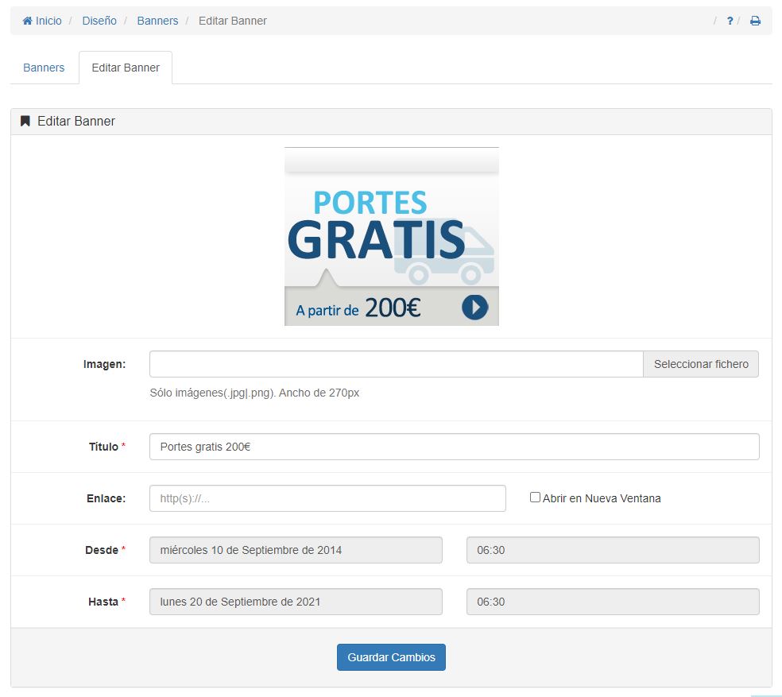Focus the Enlace URL input field

[x=327, y=498]
